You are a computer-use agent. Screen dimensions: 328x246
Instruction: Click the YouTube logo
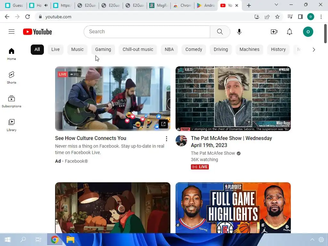(x=37, y=32)
